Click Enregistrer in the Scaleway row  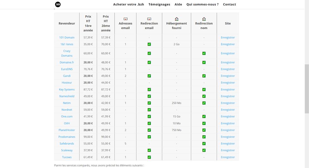pos(228,150)
